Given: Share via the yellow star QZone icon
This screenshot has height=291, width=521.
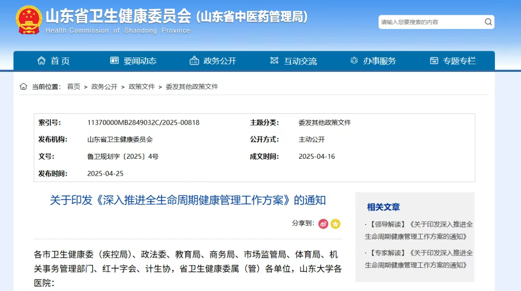Looking at the screenshot, I should (x=335, y=224).
